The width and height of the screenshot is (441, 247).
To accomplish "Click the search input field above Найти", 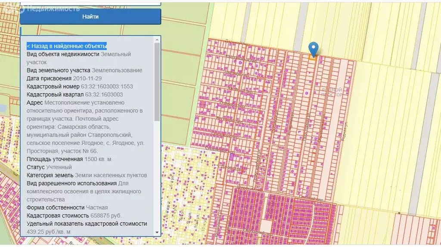I will pyautogui.click(x=90, y=3).
